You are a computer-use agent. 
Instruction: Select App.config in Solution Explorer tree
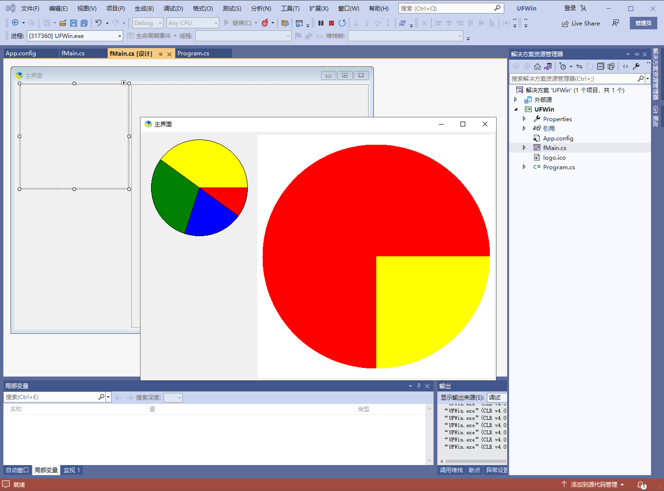coord(558,138)
